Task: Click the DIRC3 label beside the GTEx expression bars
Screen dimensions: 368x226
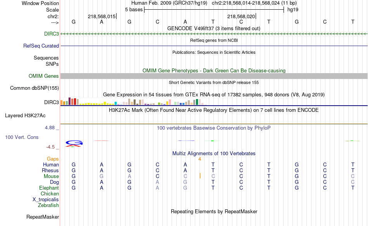Action: click(52, 102)
